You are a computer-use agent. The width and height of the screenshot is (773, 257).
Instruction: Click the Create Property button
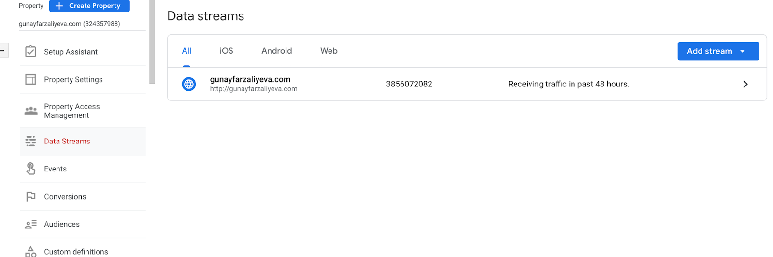tap(89, 6)
